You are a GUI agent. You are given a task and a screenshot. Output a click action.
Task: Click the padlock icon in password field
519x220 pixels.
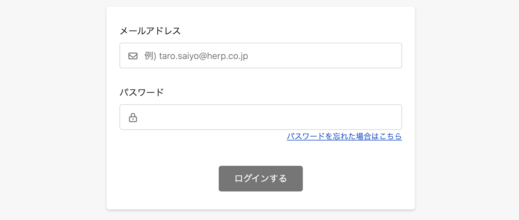(133, 118)
